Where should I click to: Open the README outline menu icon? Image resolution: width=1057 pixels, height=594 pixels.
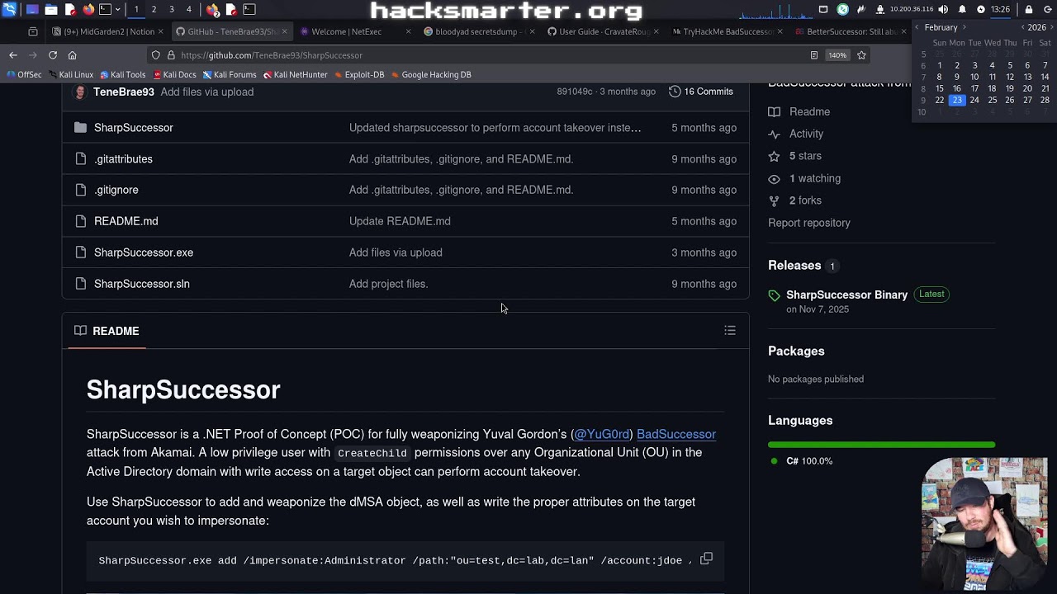tap(730, 331)
